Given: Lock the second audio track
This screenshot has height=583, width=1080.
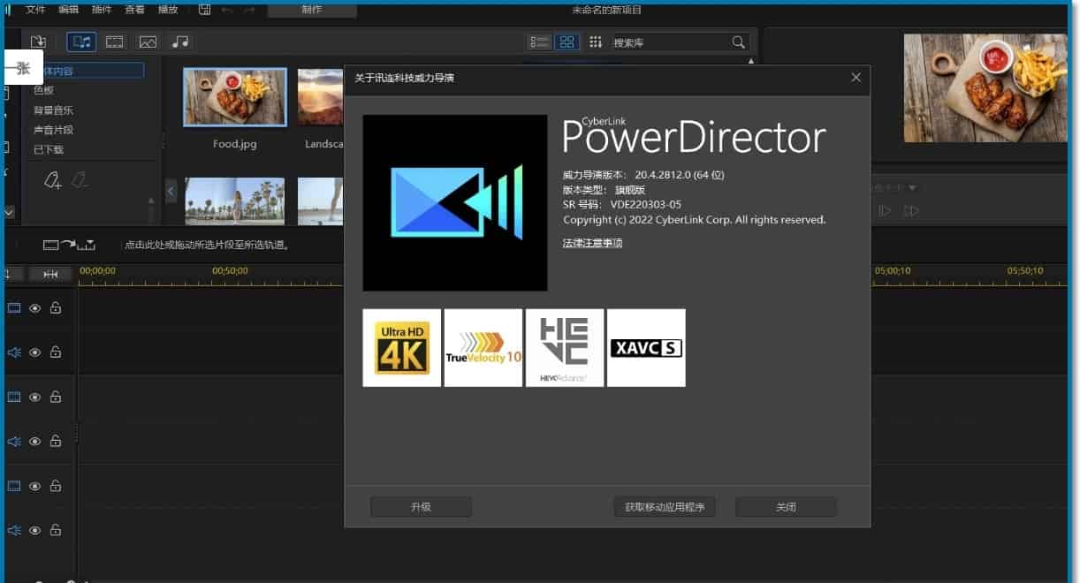Looking at the screenshot, I should (56, 442).
